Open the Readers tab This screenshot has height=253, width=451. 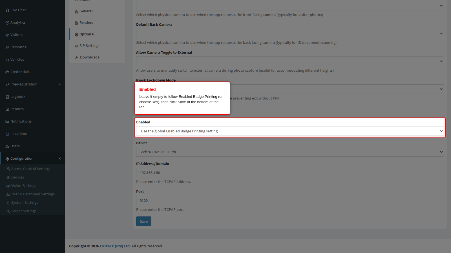pos(97,23)
